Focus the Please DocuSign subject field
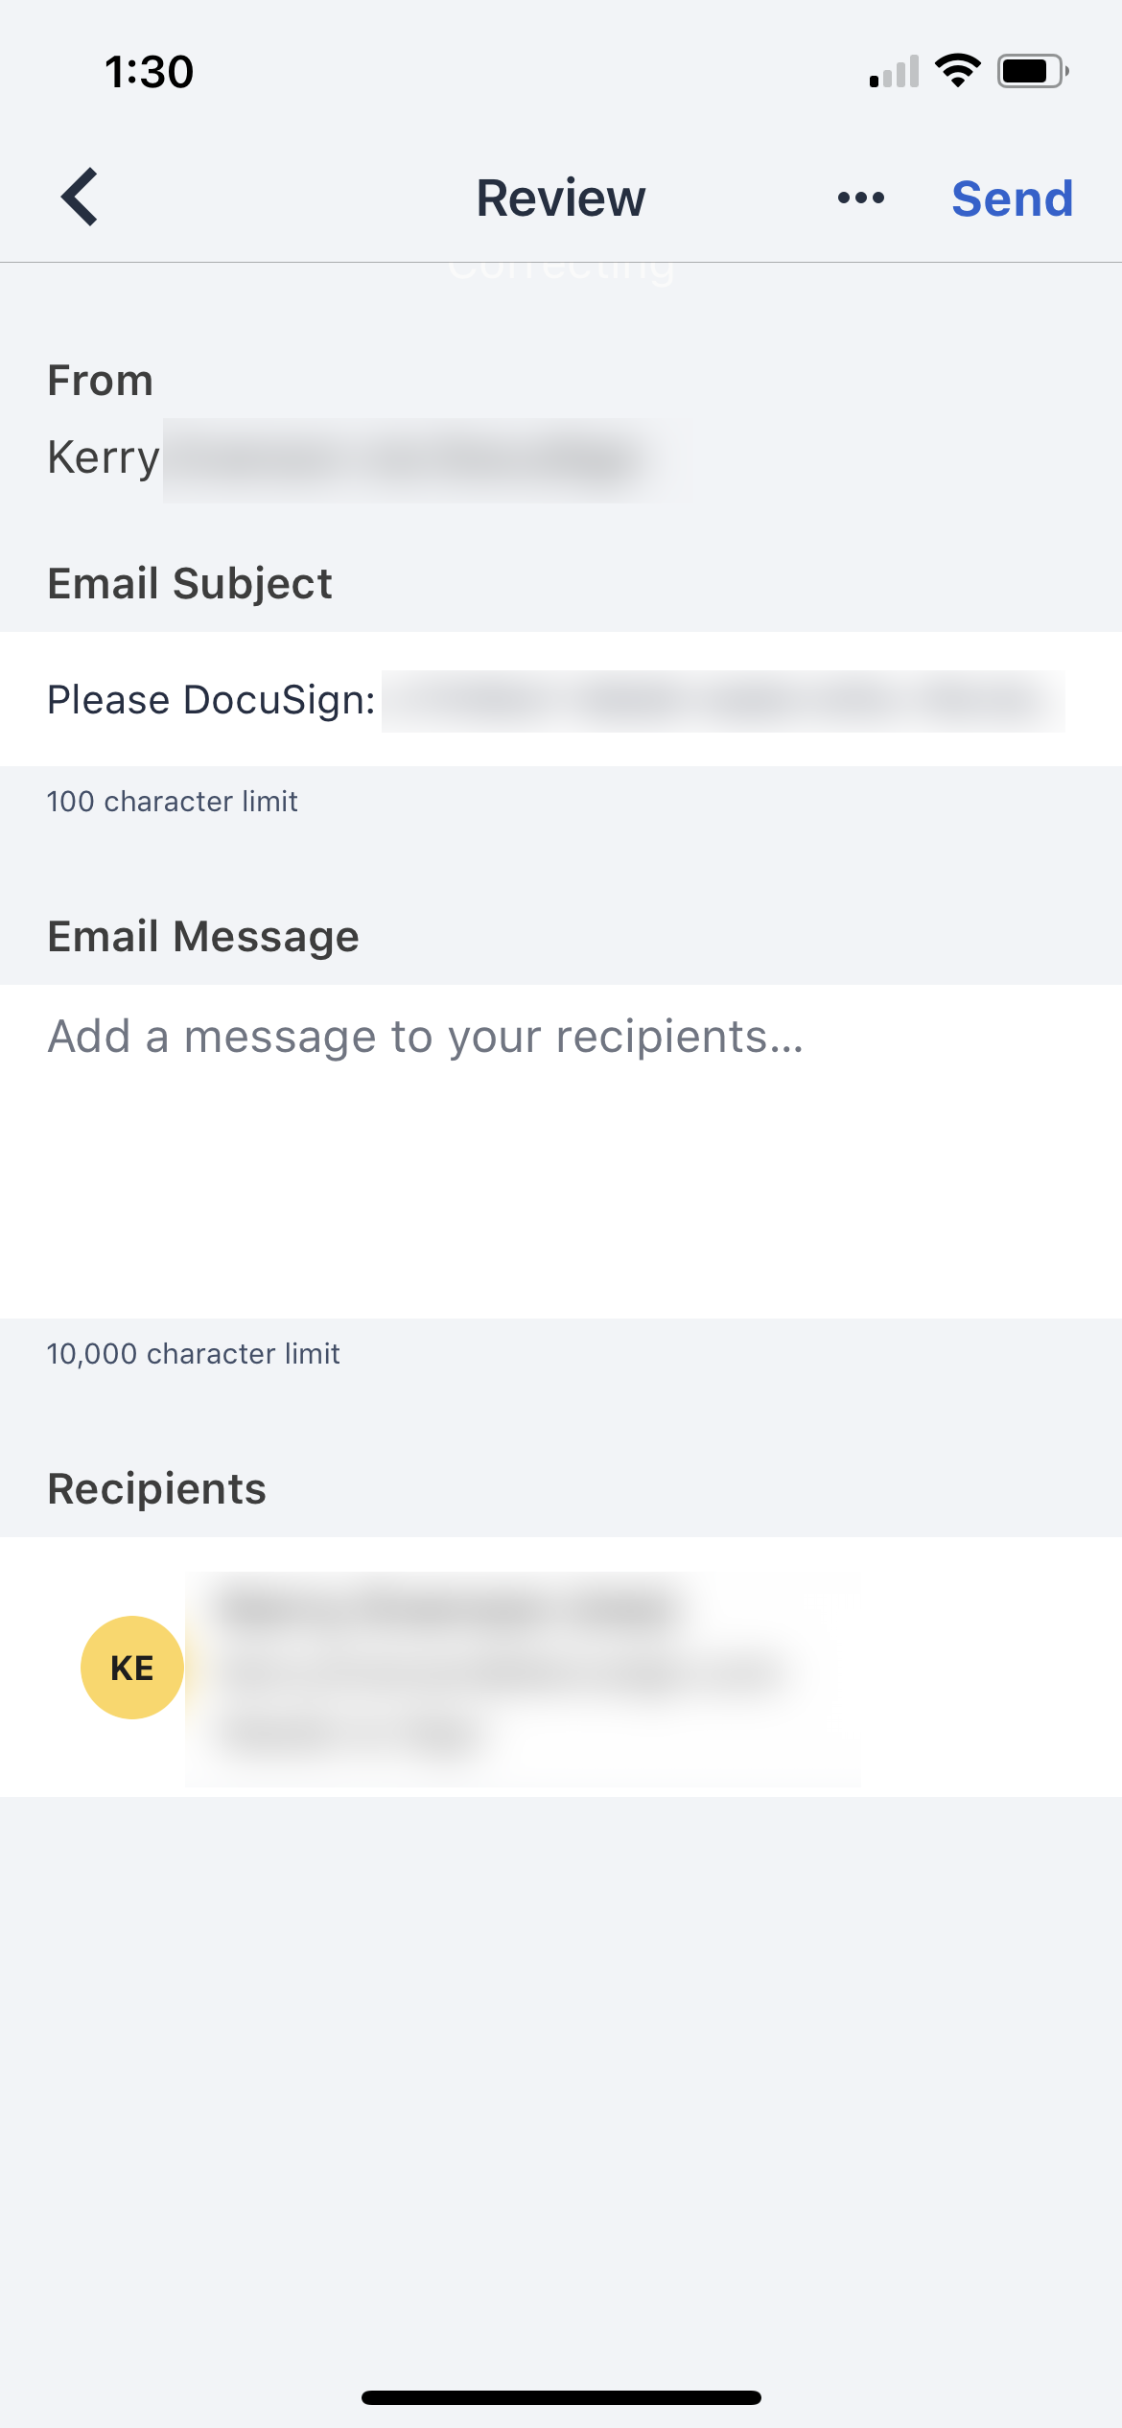 (x=556, y=700)
